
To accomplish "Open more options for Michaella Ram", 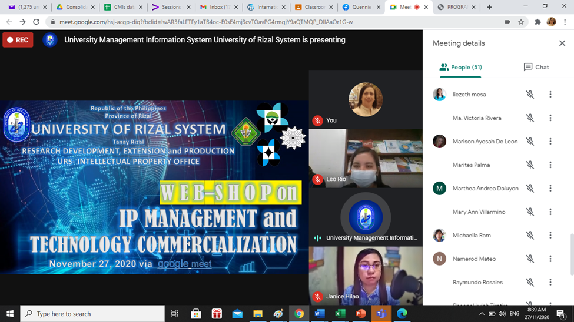I will 550,235.
